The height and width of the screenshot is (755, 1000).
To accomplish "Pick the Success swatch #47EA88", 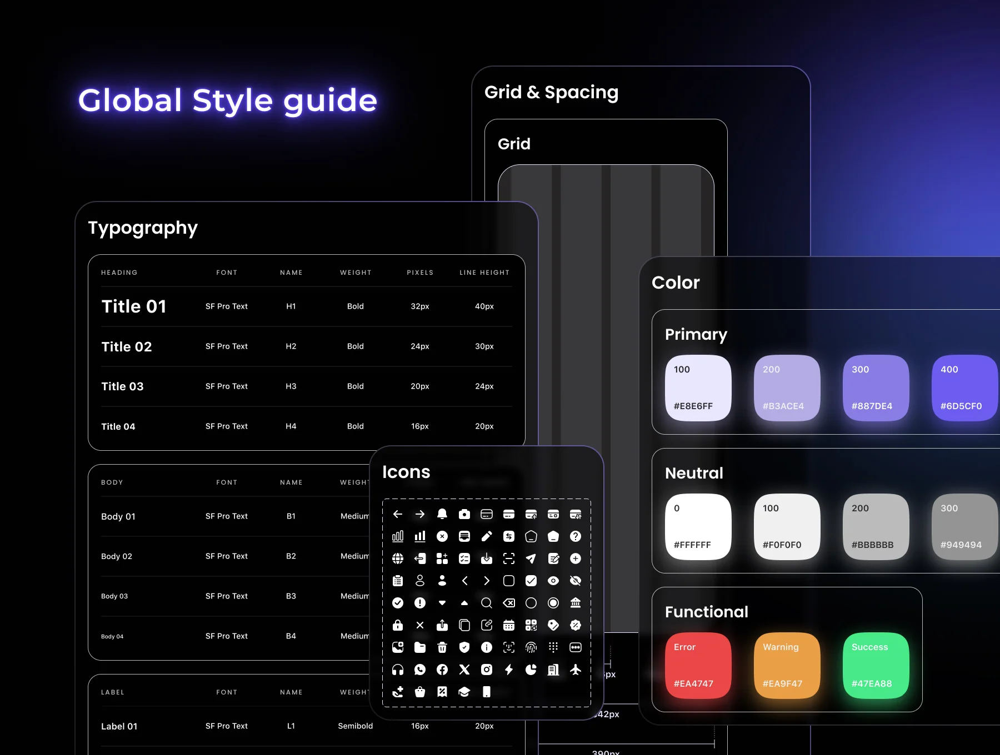I will tap(876, 666).
